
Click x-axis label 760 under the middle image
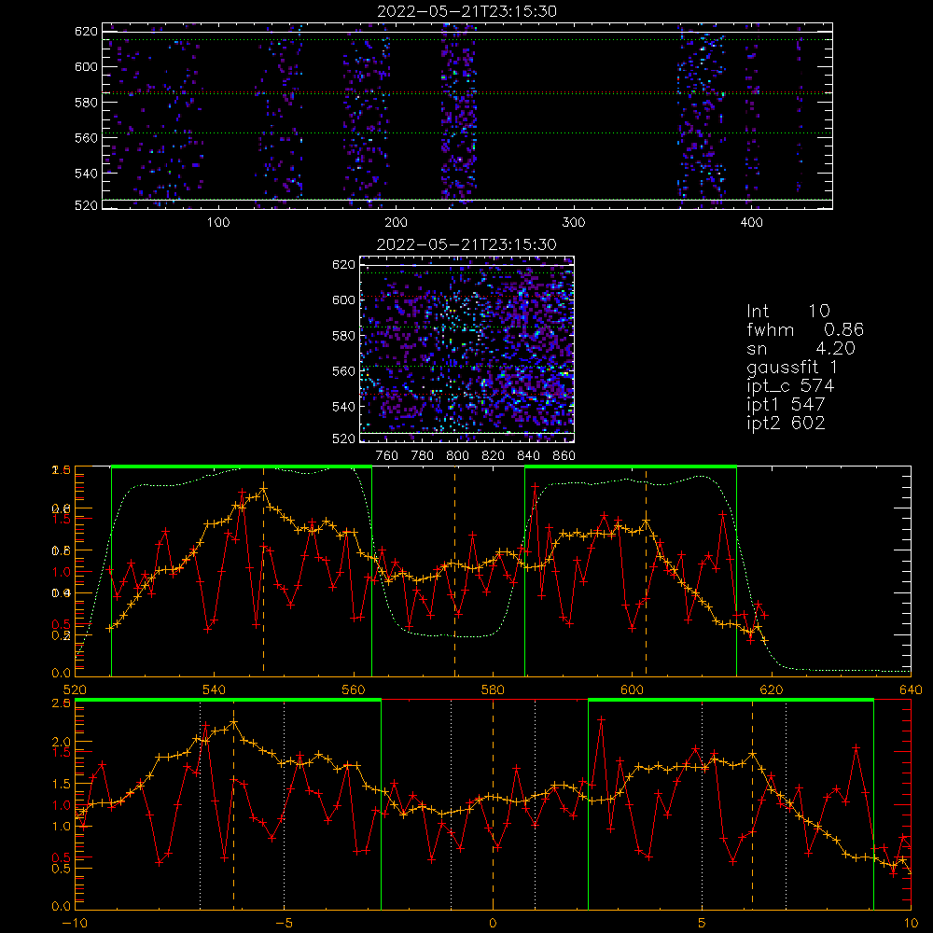[x=387, y=456]
